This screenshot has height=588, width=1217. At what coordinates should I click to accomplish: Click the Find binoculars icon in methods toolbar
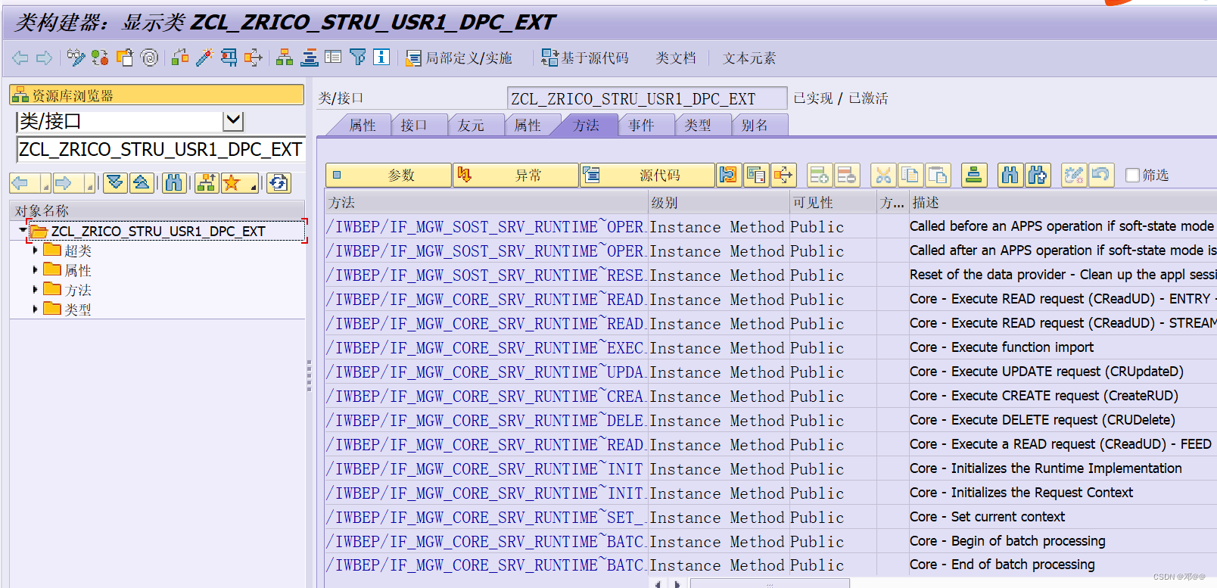(x=1010, y=176)
